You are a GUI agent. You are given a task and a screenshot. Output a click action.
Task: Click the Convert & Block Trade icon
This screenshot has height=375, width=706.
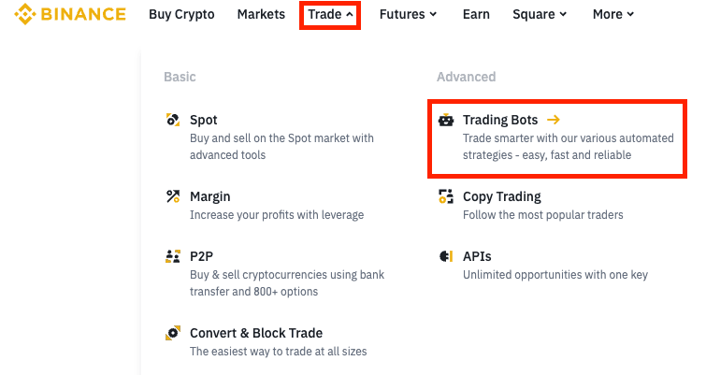(x=172, y=333)
